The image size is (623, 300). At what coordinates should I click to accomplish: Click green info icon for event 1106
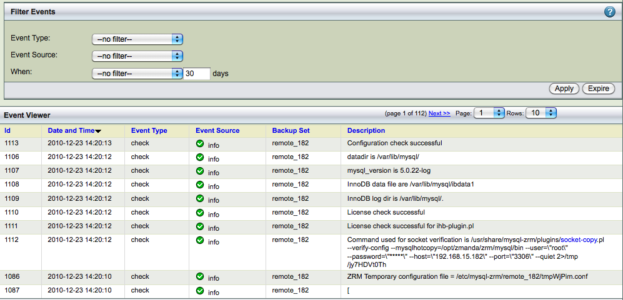click(200, 157)
